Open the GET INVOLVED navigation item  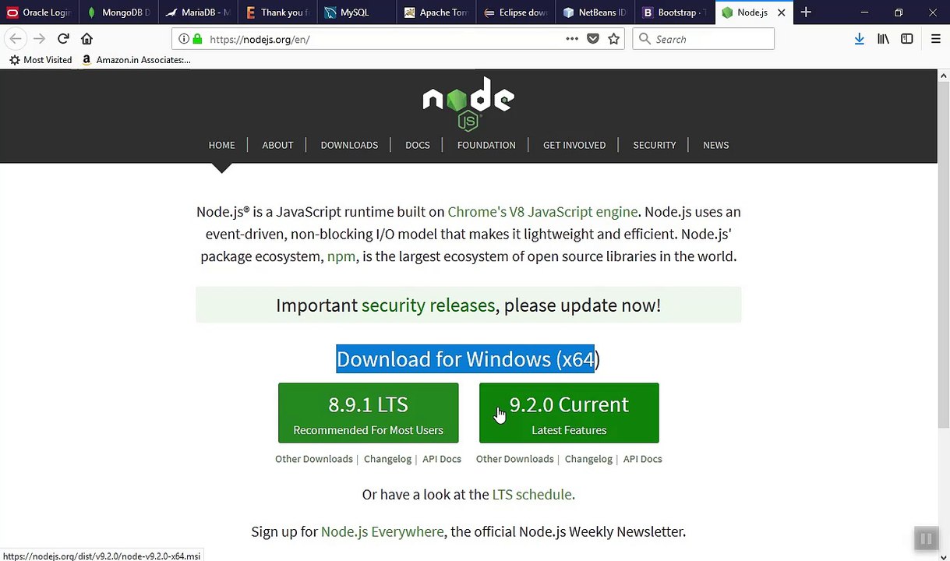point(574,145)
